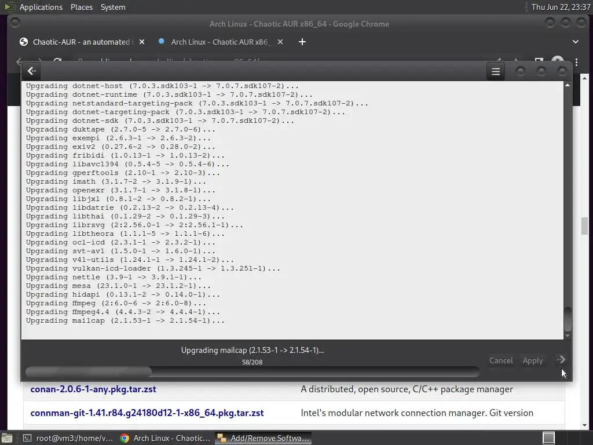Click the Chrome reload icon
Viewport: 593px width, 445px height.
[57, 61]
